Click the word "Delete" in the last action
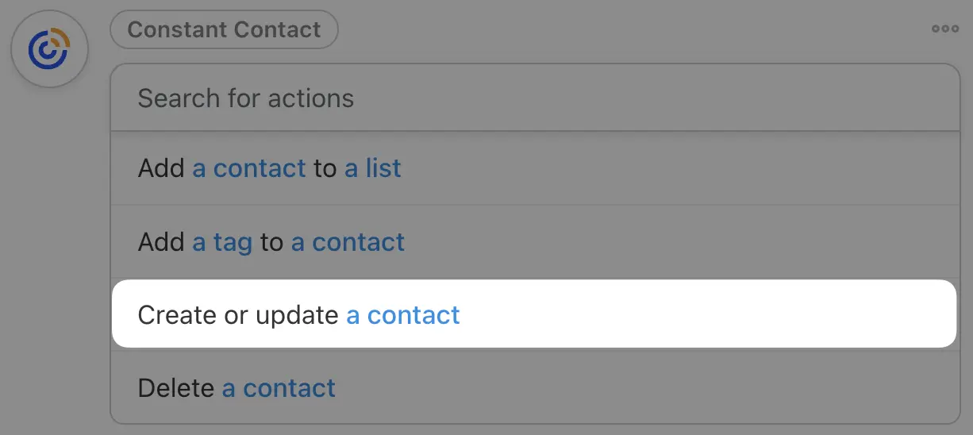The height and width of the screenshot is (435, 973). click(x=176, y=388)
